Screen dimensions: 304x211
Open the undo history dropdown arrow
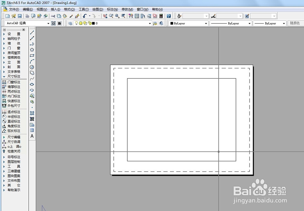[x=90, y=16]
